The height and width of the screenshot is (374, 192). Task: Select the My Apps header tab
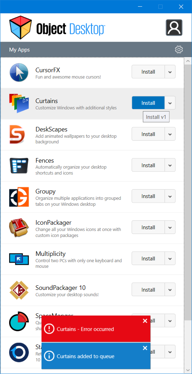[20, 50]
